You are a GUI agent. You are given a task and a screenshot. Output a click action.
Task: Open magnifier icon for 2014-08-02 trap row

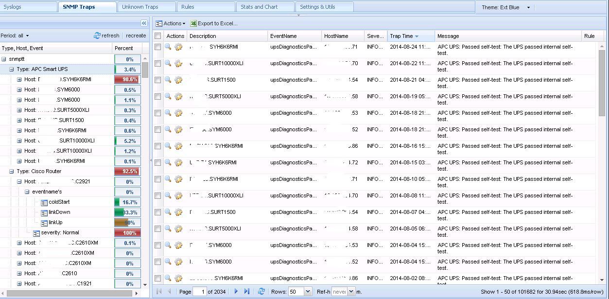168,278
